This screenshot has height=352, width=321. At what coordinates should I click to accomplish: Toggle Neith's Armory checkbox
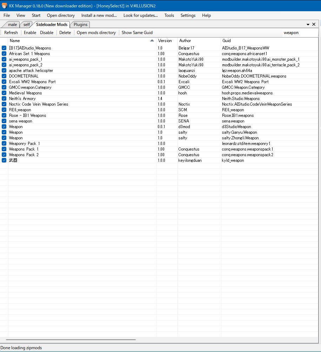click(x=4, y=99)
